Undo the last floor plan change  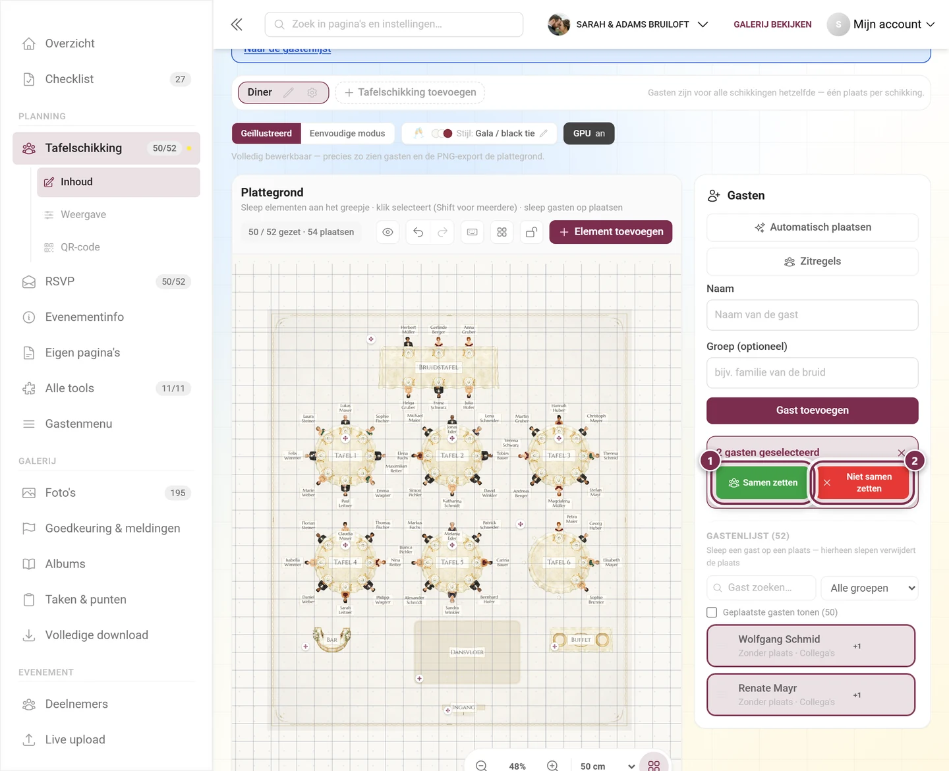418,232
